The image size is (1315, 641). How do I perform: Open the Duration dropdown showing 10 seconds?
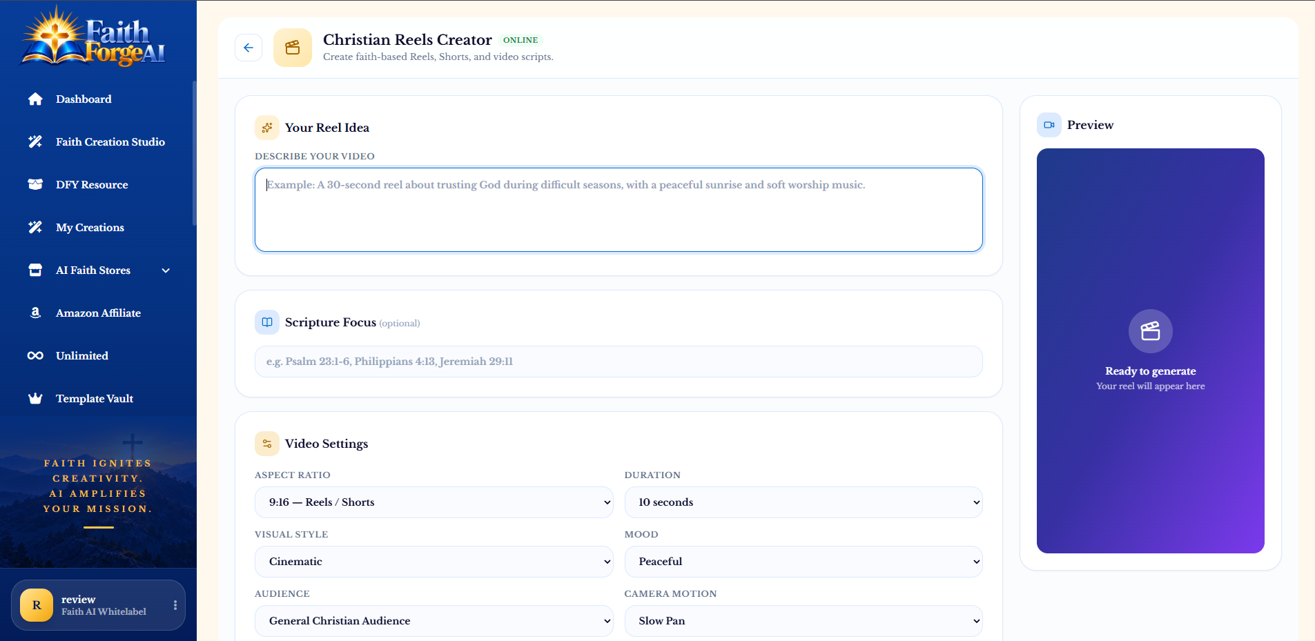[x=803, y=502]
